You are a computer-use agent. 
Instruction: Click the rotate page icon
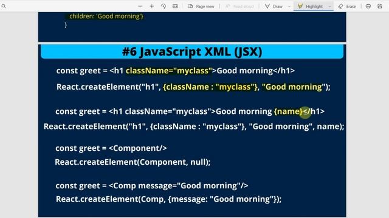tap(164, 6)
